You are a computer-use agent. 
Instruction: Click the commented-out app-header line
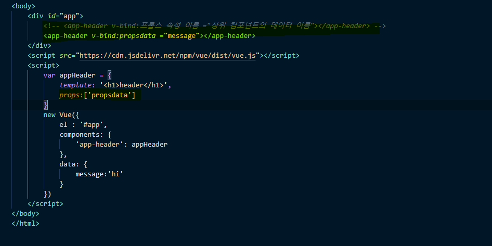pos(215,25)
